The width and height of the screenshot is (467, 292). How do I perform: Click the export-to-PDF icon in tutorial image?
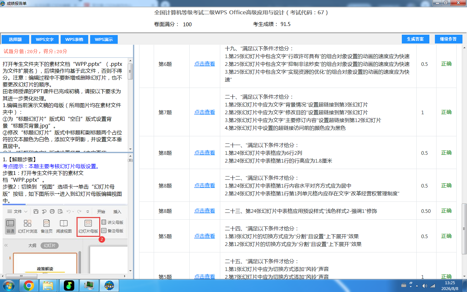[x=44, y=212]
